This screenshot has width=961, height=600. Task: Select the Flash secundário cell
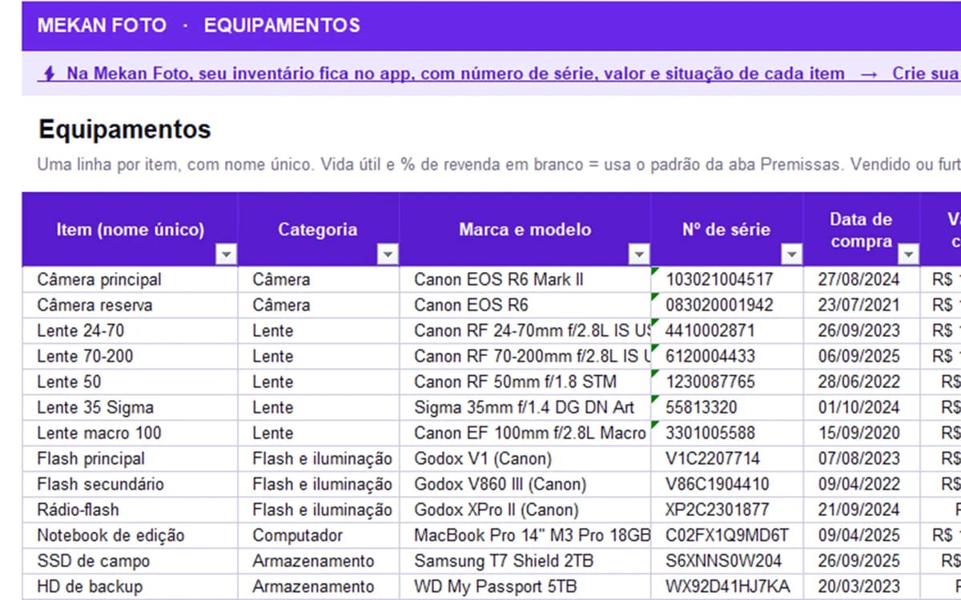[x=130, y=484]
